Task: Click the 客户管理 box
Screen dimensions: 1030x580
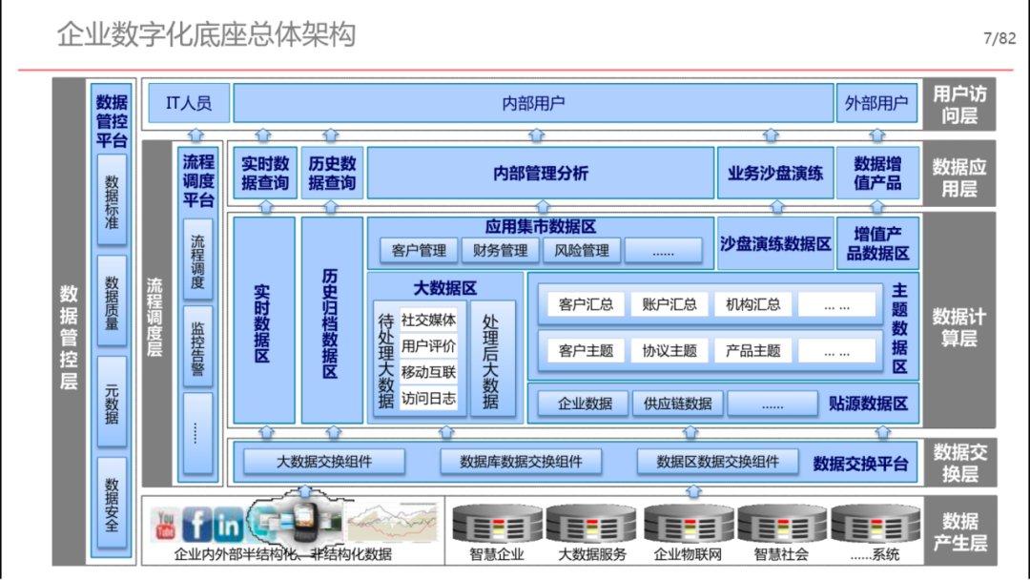Action: coord(419,250)
